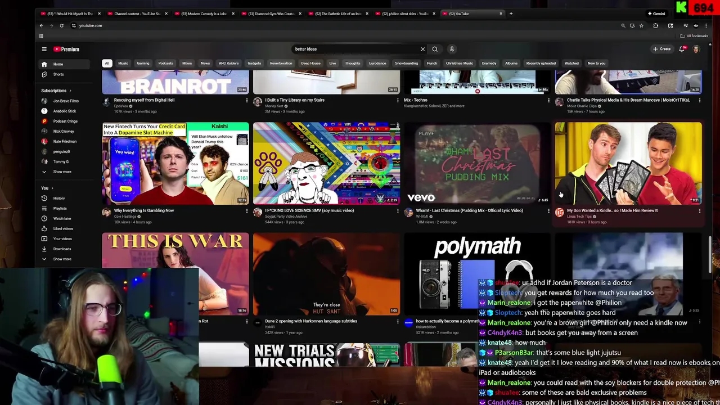Select the Gaming filter chip

pyautogui.click(x=143, y=63)
